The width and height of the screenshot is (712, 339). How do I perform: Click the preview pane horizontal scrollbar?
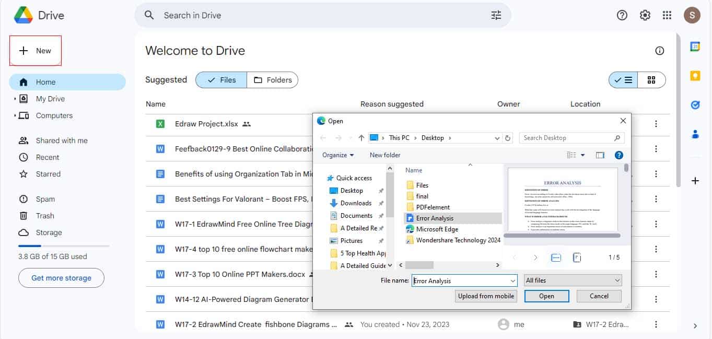tap(562, 236)
